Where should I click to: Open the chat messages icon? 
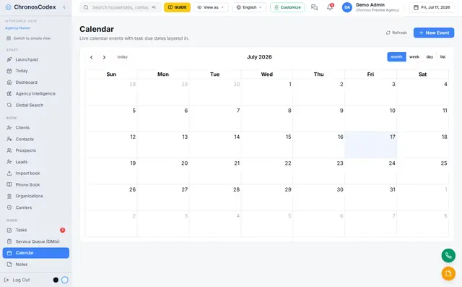[314, 7]
